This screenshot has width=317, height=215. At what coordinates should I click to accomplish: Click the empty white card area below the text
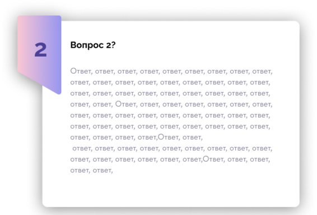coord(171,190)
